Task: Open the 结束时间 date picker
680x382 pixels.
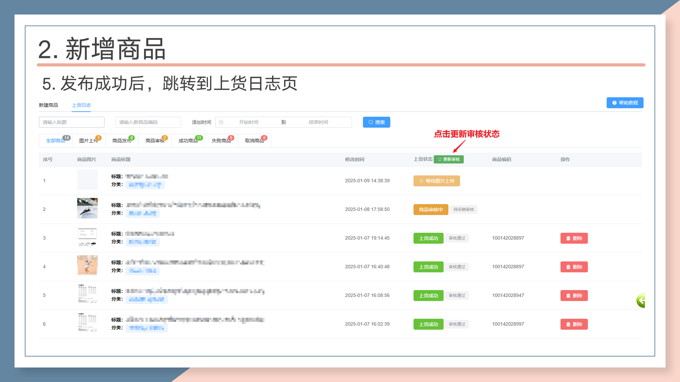Action: (x=318, y=122)
